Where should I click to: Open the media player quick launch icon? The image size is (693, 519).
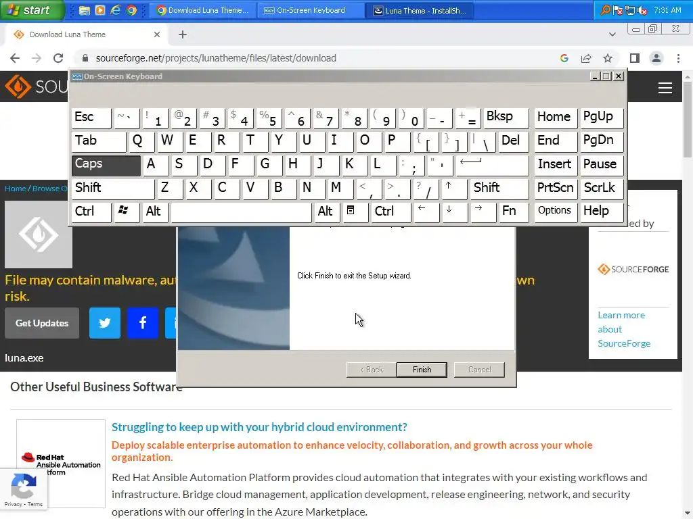pyautogui.click(x=100, y=10)
